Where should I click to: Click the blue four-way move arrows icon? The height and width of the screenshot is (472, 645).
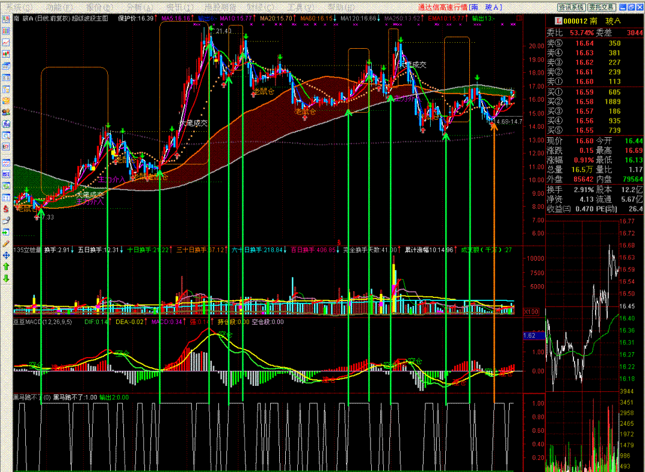coord(6,255)
